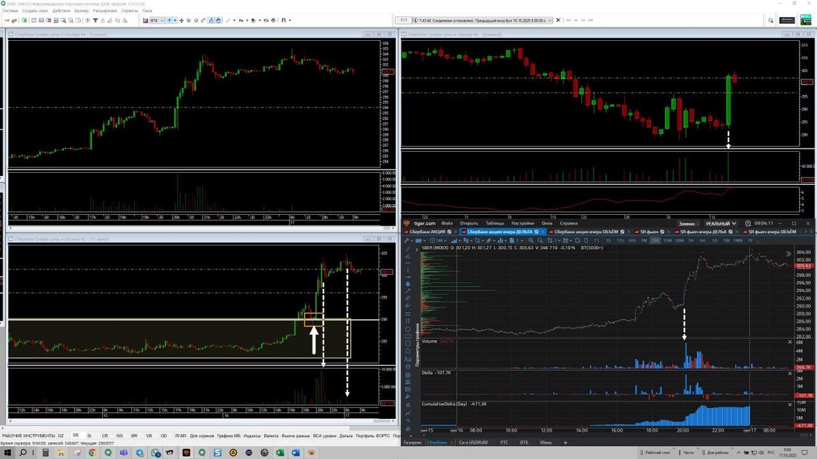Select the 1H timeframe in tiger.com
This screenshot has height=459, width=817.
pos(690,241)
